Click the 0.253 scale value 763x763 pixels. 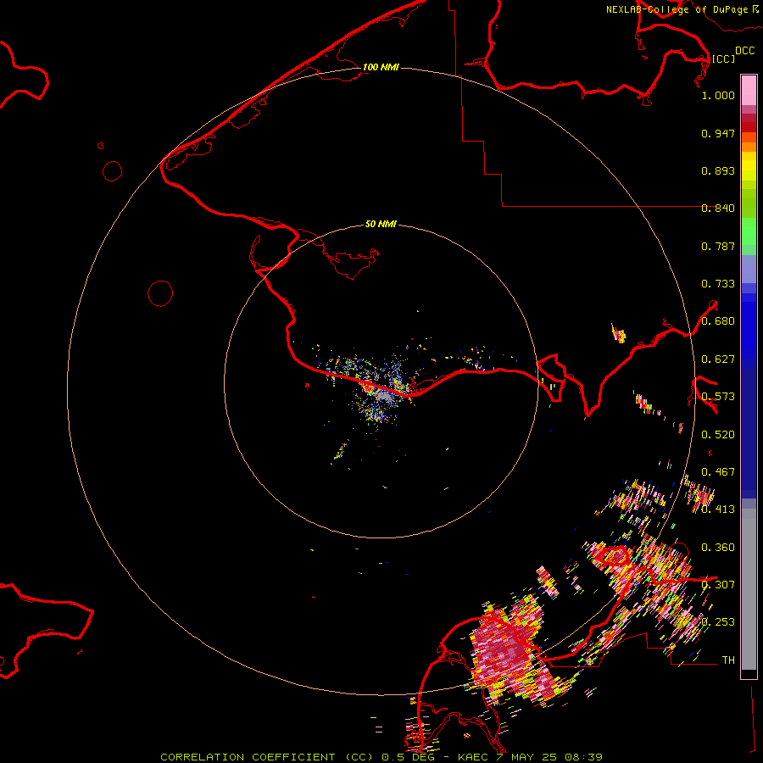coord(718,622)
